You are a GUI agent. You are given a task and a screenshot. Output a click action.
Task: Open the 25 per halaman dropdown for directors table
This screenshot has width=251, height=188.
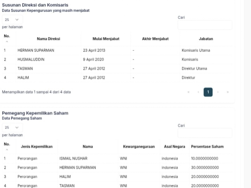point(12,20)
